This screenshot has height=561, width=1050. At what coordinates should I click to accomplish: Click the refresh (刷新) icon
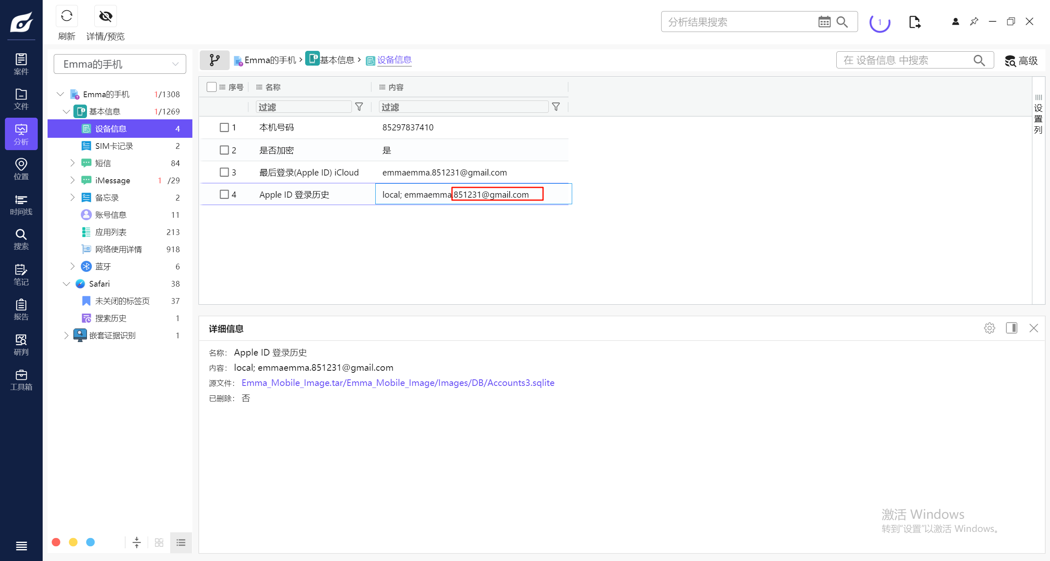[66, 16]
